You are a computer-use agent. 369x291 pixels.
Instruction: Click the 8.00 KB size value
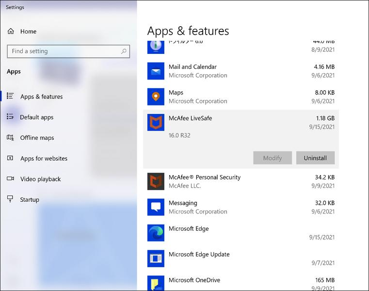click(x=325, y=93)
